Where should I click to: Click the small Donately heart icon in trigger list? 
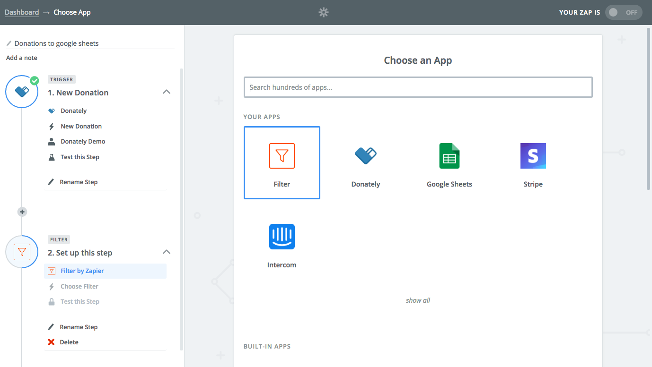52,111
